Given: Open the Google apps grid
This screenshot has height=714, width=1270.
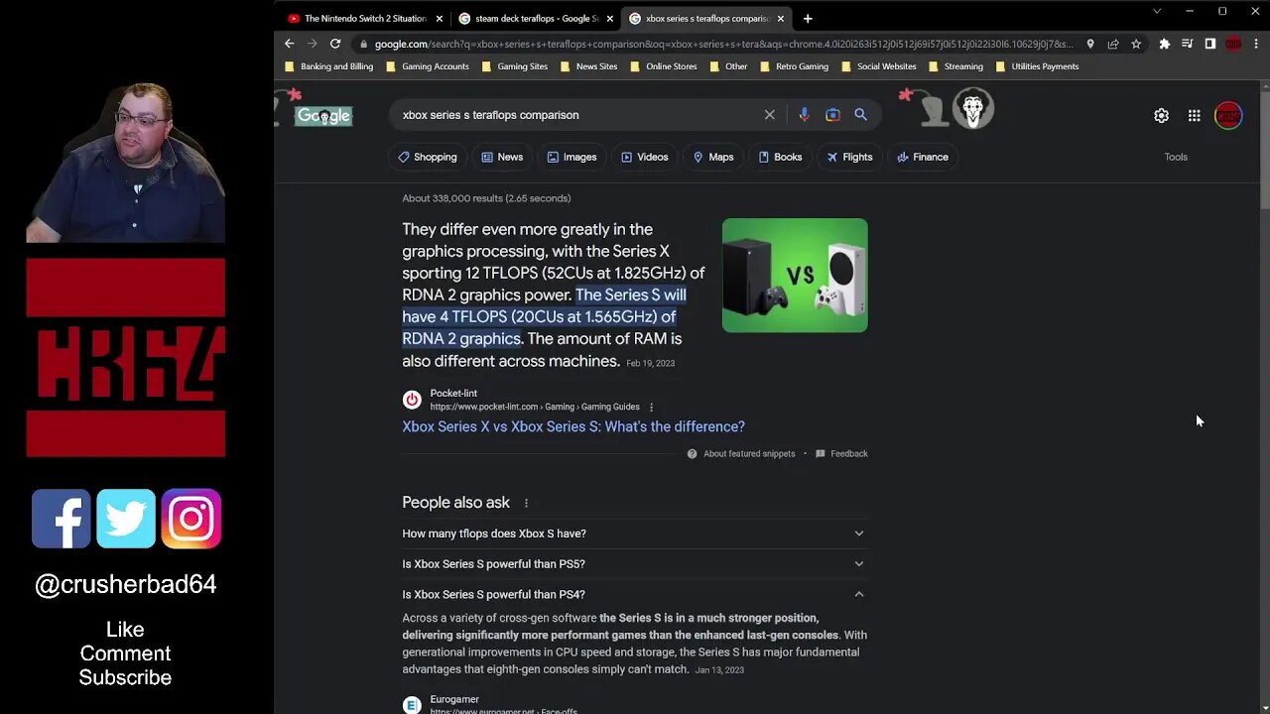Looking at the screenshot, I should pos(1195,116).
